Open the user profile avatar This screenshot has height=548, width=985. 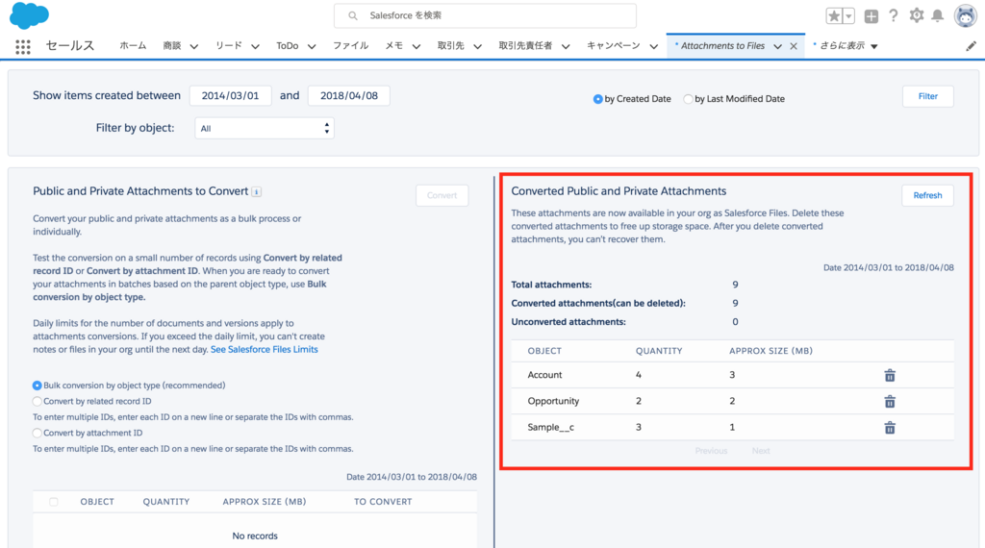point(965,15)
